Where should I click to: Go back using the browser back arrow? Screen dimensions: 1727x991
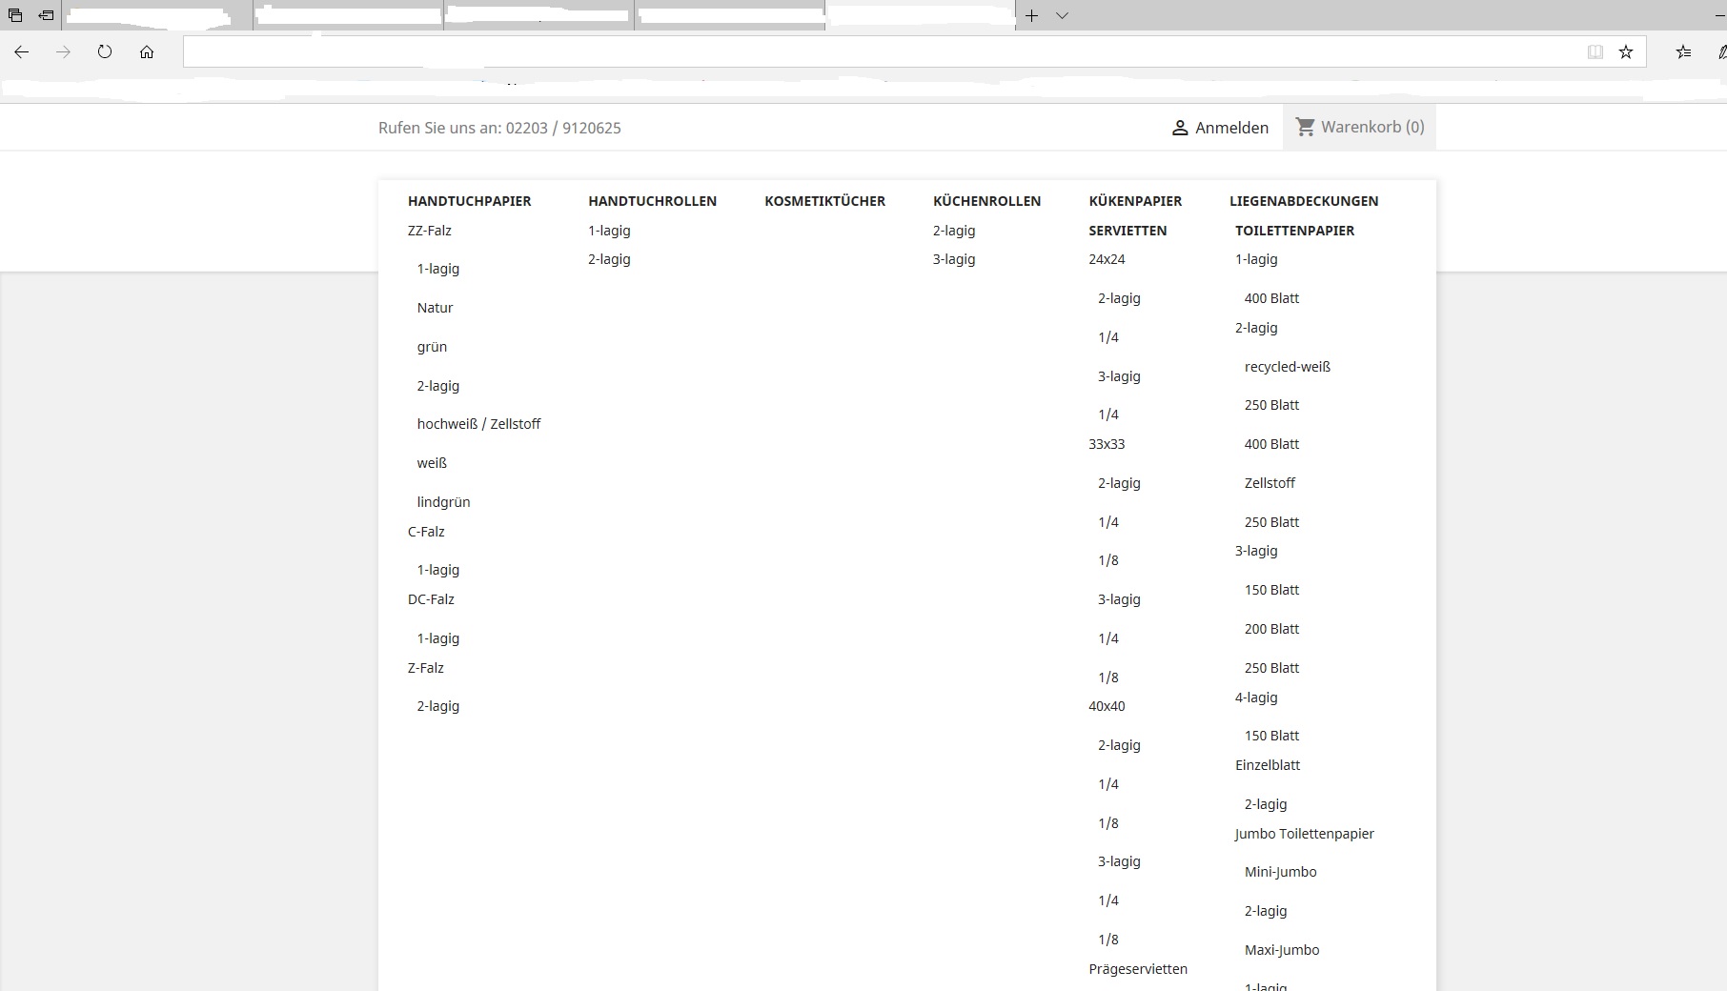[x=21, y=51]
